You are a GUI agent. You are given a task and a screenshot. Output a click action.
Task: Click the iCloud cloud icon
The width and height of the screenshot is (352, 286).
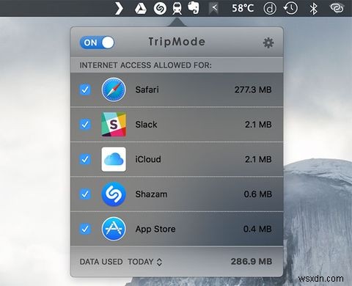point(114,159)
